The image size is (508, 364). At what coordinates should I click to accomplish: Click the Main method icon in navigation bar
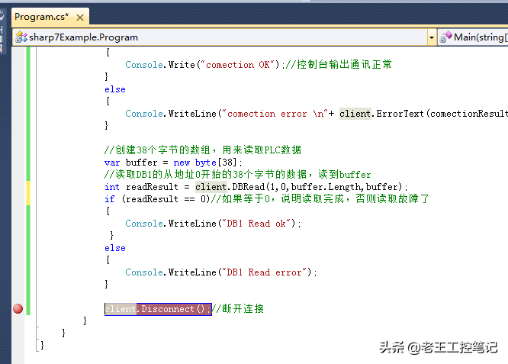pos(445,37)
